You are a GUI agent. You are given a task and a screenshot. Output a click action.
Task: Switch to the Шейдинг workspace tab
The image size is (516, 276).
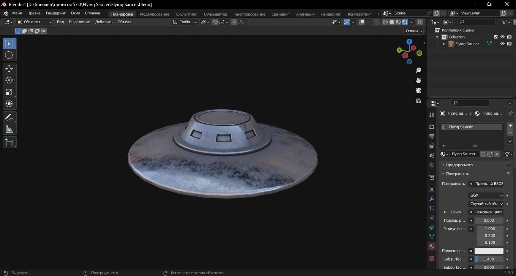click(281, 14)
